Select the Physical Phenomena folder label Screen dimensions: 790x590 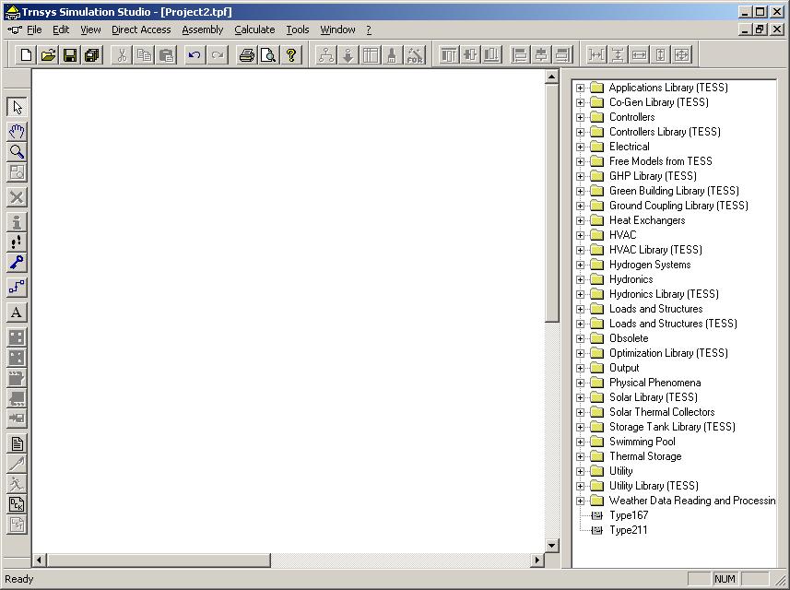pyautogui.click(x=655, y=383)
